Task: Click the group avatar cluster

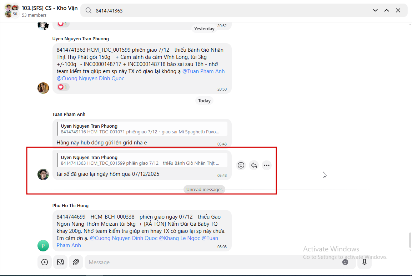Action: pos(11,11)
